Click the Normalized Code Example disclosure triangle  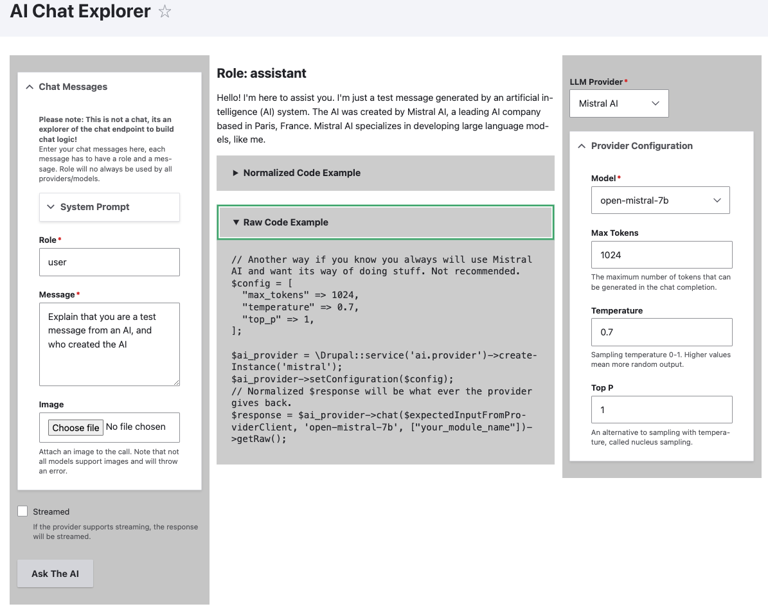[236, 173]
